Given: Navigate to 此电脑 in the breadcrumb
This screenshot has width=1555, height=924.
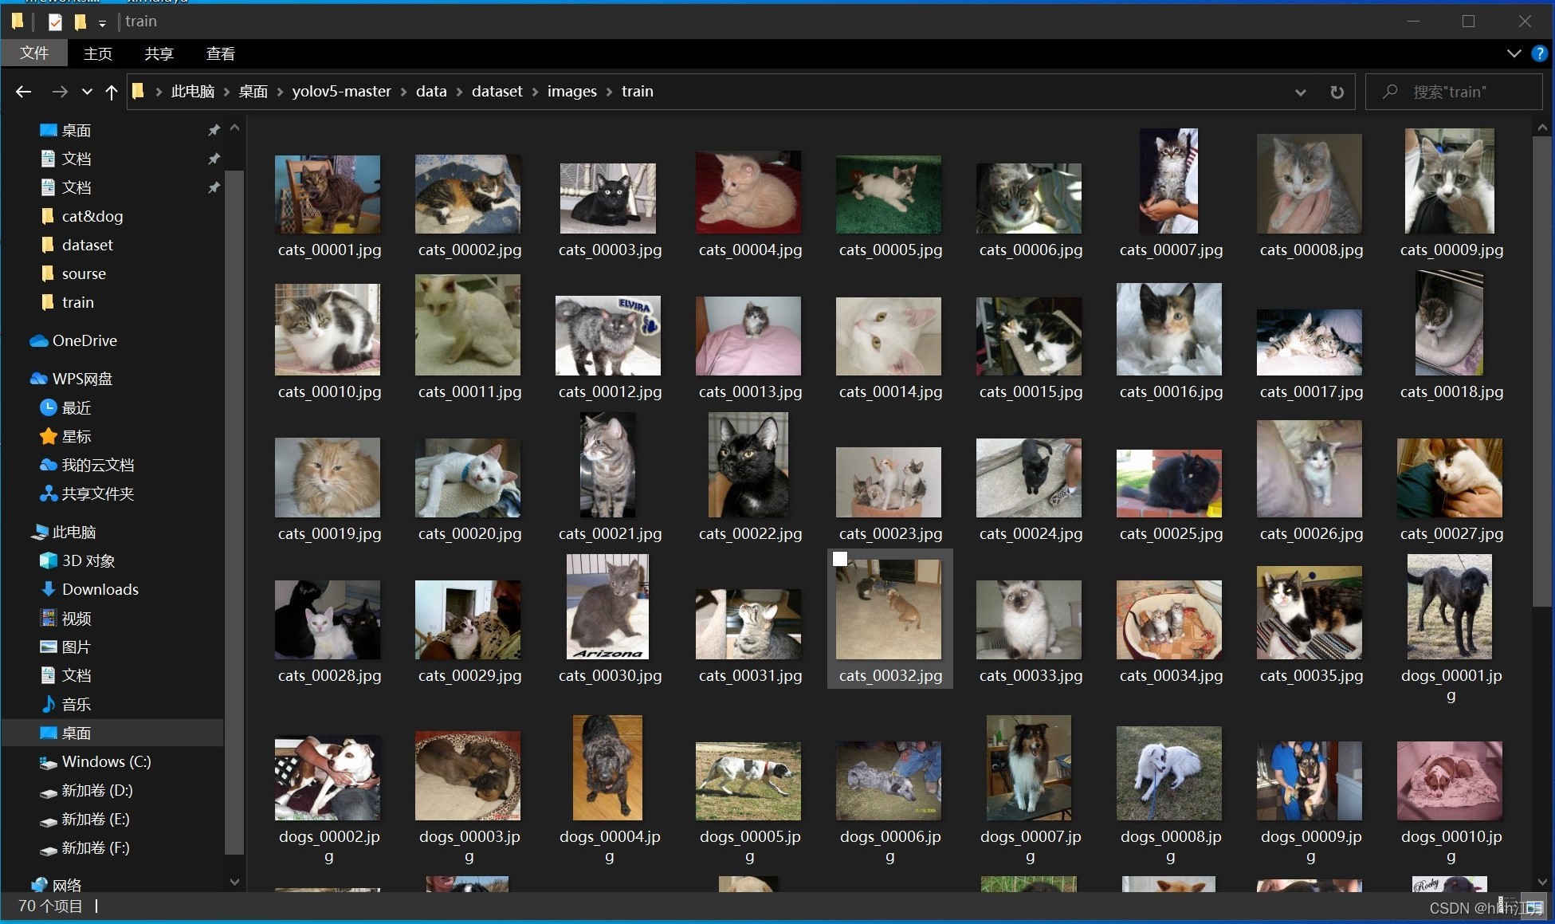Looking at the screenshot, I should (193, 92).
